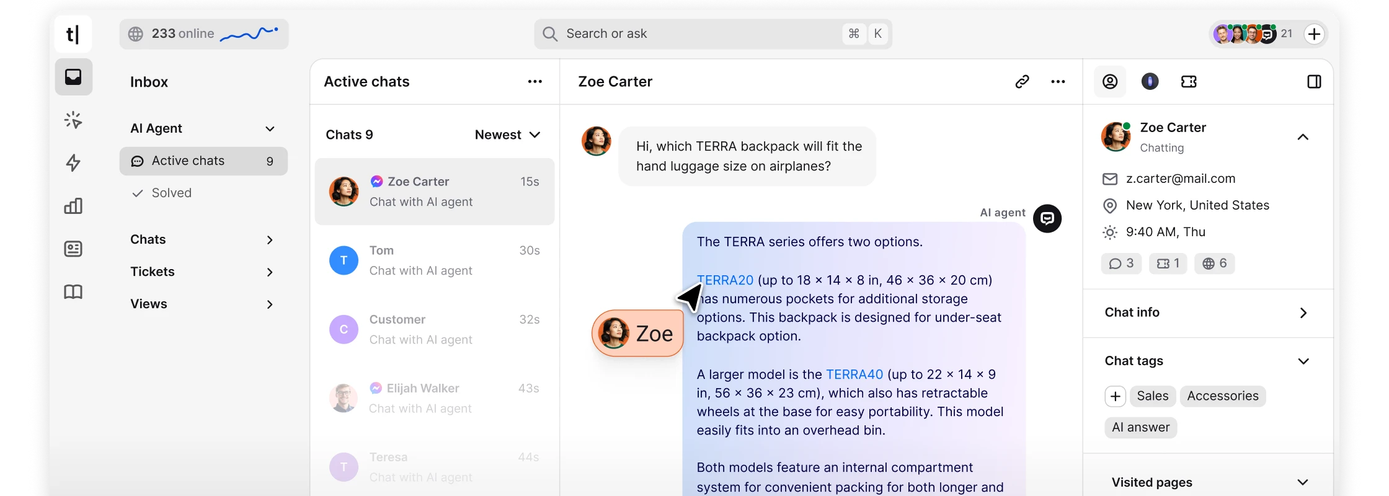This screenshot has width=1389, height=496.
Task: Open Zoe Carter chat in list
Action: pos(435,192)
